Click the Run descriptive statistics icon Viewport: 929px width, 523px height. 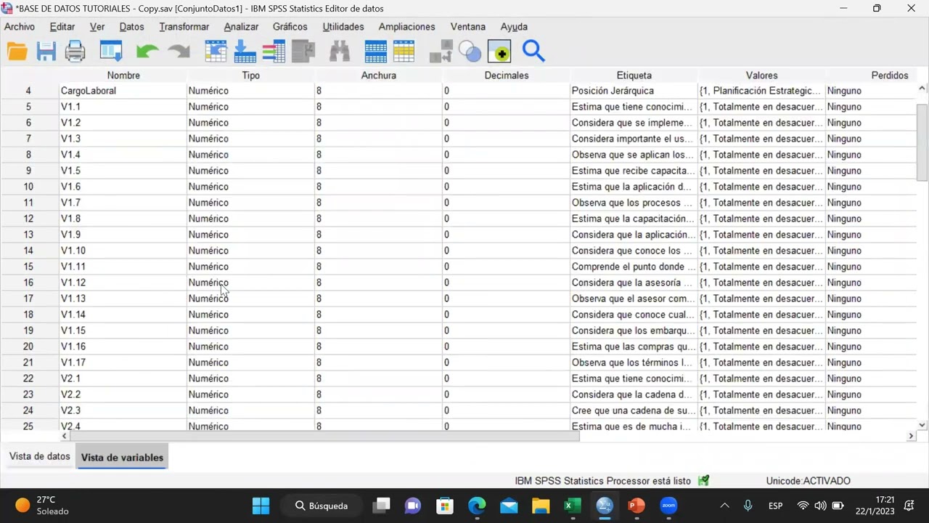(x=303, y=52)
